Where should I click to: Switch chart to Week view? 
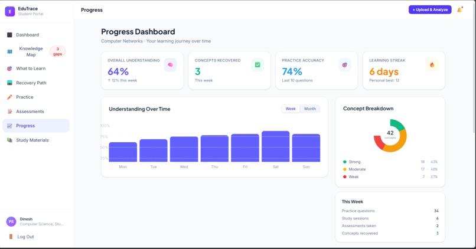[x=291, y=109]
